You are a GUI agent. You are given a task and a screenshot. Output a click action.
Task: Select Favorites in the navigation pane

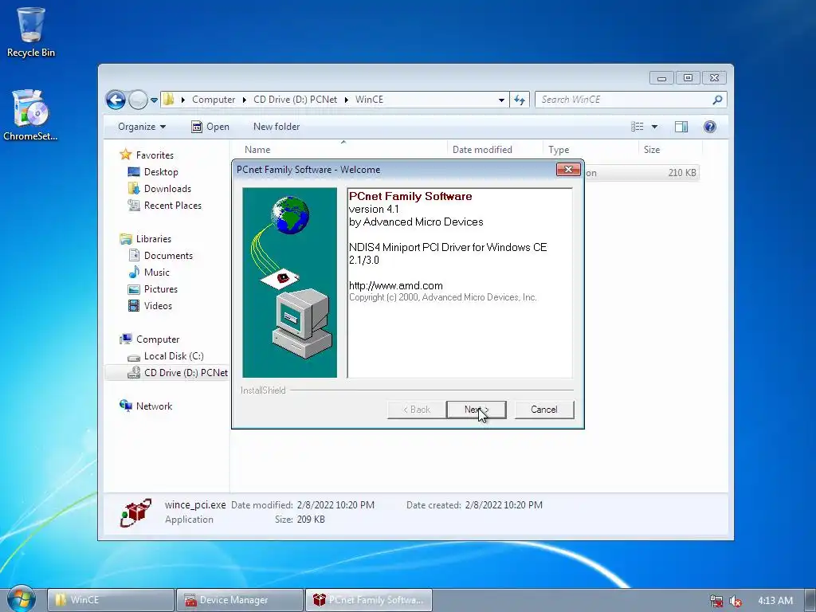[155, 155]
